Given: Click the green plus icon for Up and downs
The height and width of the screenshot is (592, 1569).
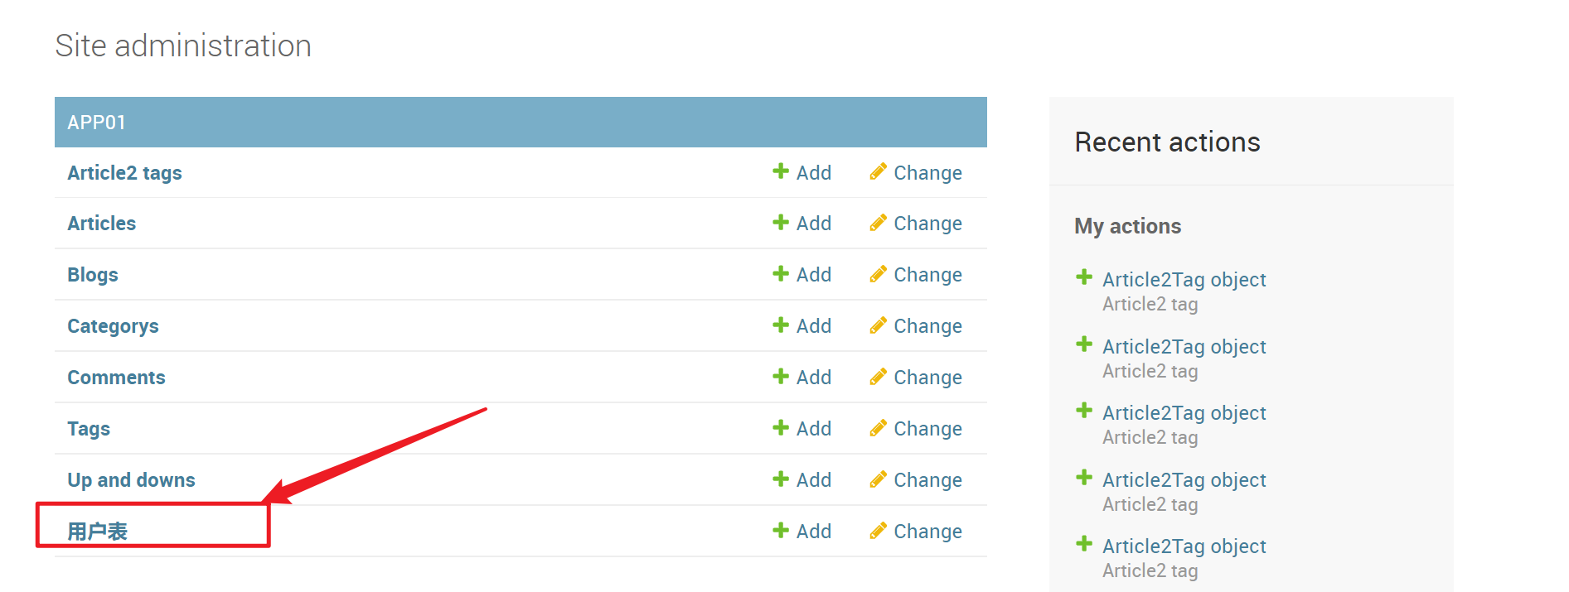Looking at the screenshot, I should (780, 479).
